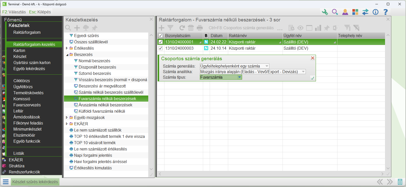Open the Napi forgalmi jelentés report
406x187 pixels.
[x=93, y=155]
